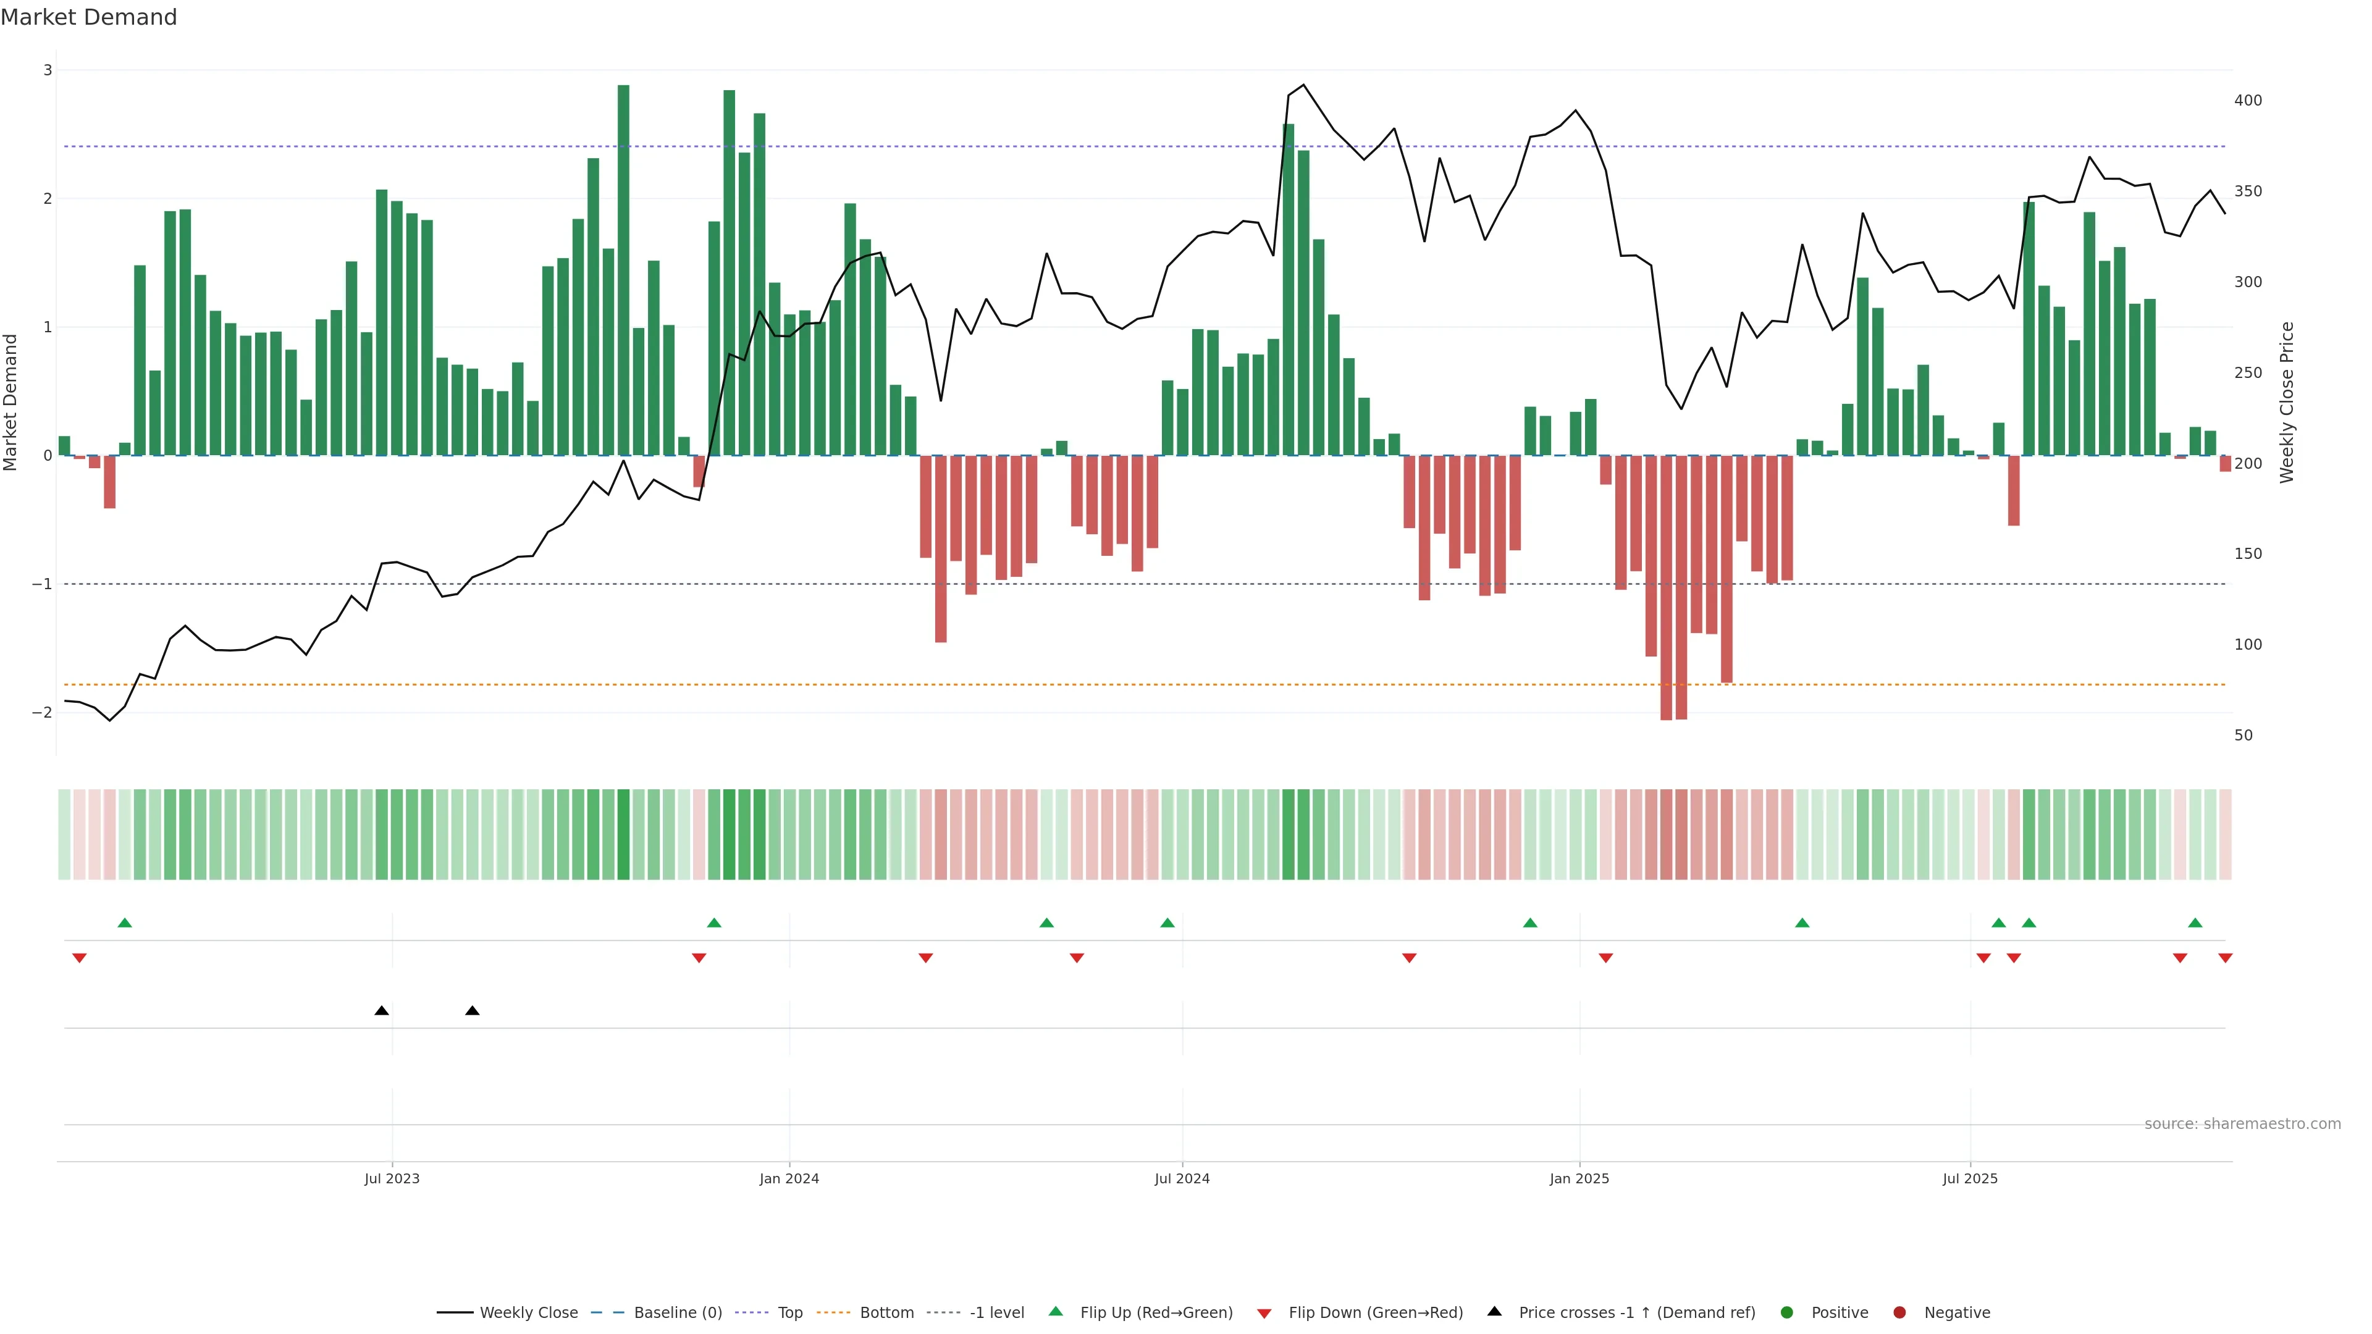The image size is (2372, 1334).
Task: Hide the Top dotted line series
Action: pyautogui.click(x=789, y=1312)
